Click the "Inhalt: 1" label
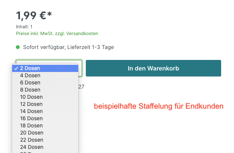Viewport: 234px width, 153px height. [24, 27]
